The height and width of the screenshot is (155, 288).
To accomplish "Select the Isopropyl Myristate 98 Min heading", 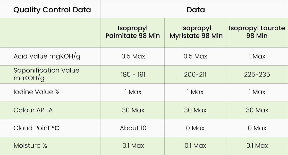I will point(196,32).
